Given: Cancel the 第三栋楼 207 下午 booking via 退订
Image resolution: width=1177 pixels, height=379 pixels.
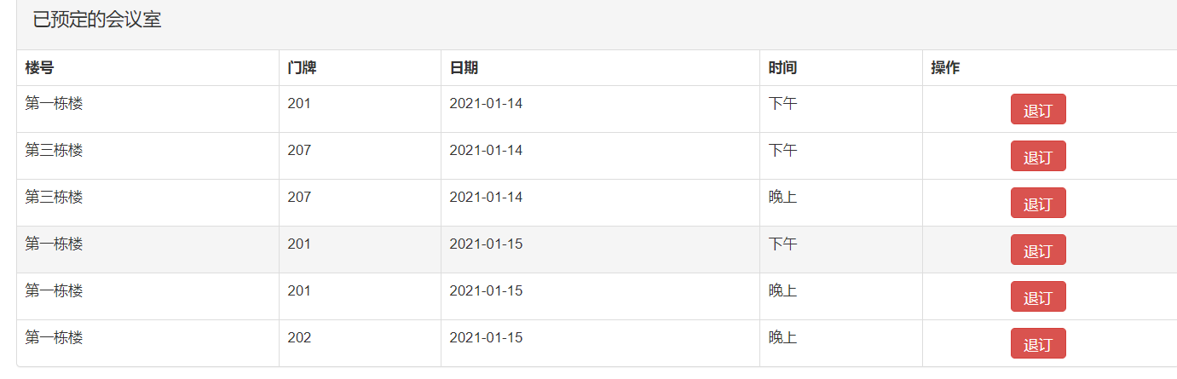Looking at the screenshot, I should pyautogui.click(x=1037, y=157).
